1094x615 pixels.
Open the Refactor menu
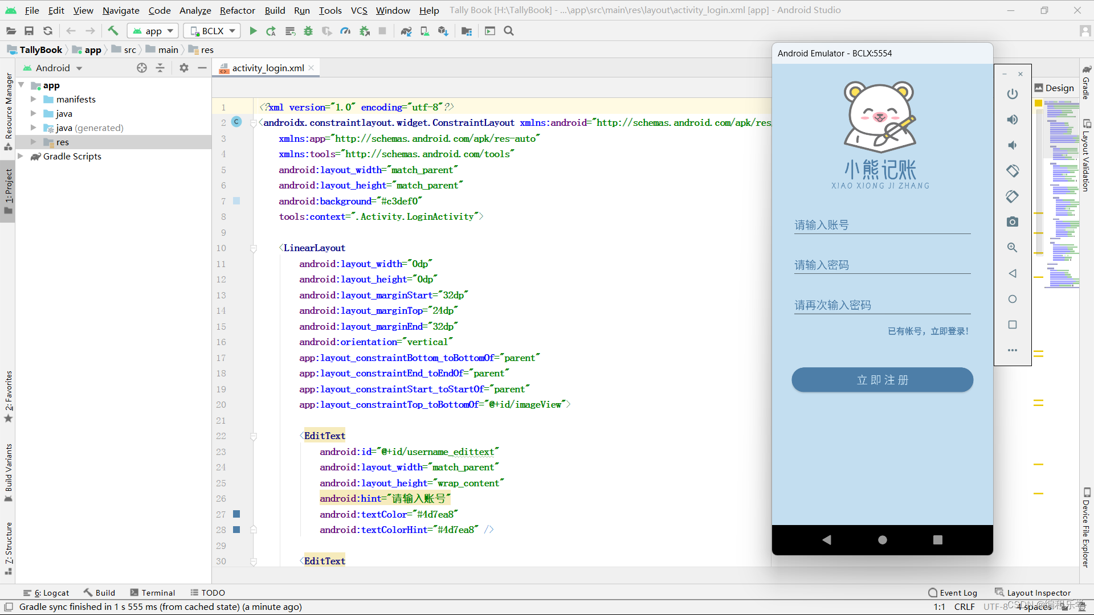pyautogui.click(x=236, y=10)
